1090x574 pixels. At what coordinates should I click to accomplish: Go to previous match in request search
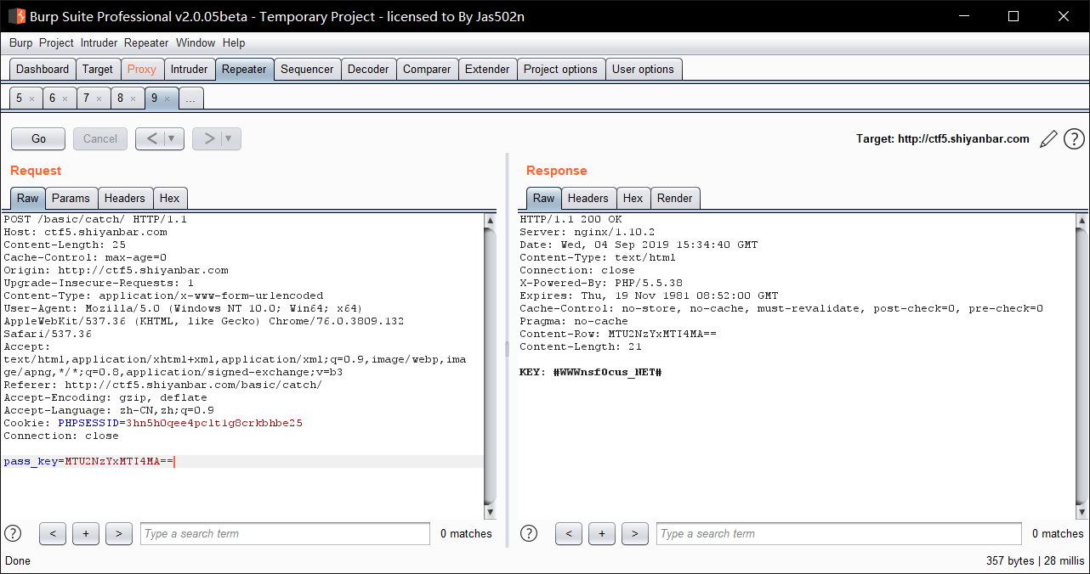tap(53, 533)
